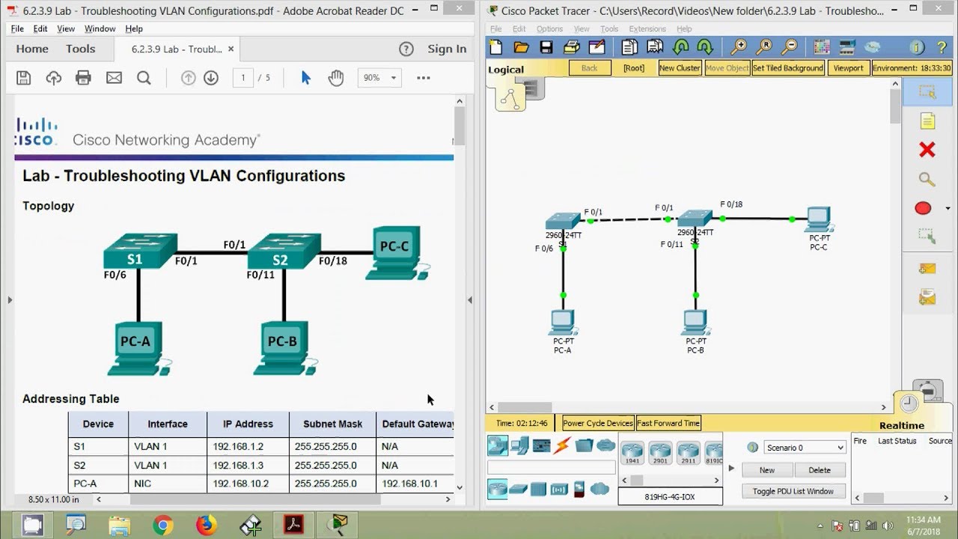Expand shape options arrow beside ellipse tool
Screen dimensions: 958x539
pos(948,208)
